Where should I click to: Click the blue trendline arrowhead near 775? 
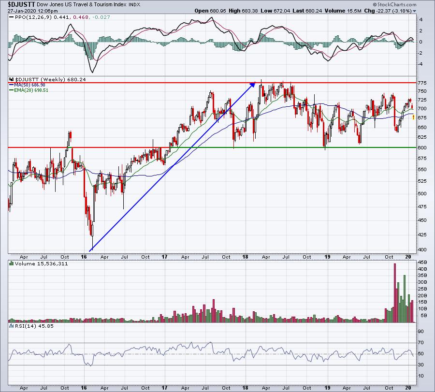[x=253, y=84]
